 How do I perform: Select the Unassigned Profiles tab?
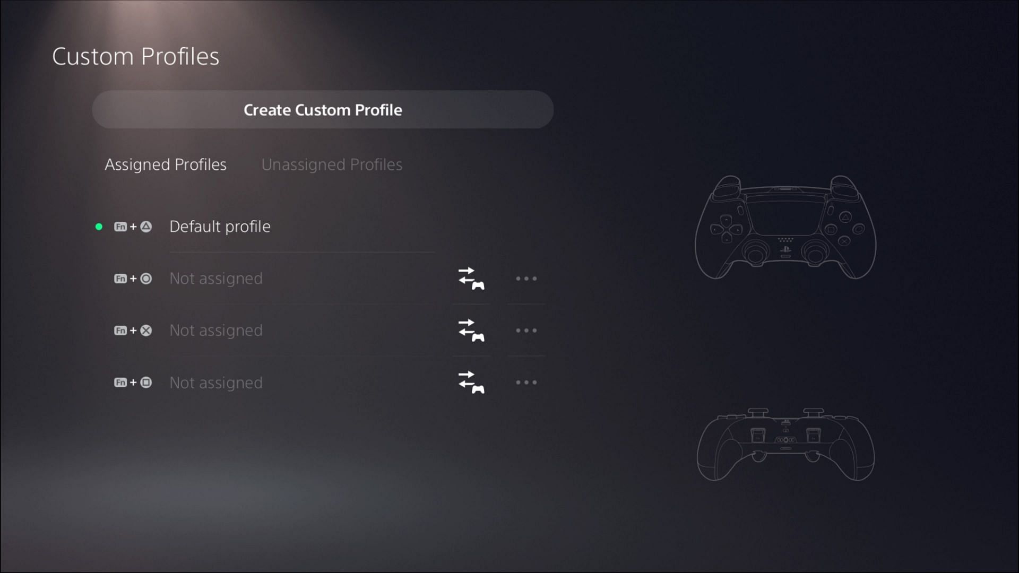332,164
